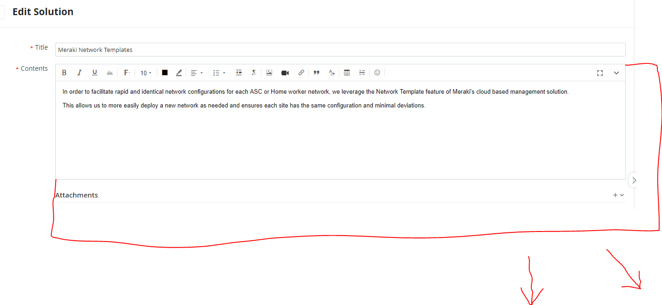
Task: Adjust the line height setting
Action: click(x=362, y=73)
